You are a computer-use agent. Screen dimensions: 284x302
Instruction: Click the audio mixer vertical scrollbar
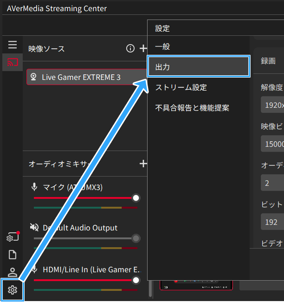pyautogui.click(x=150, y=289)
